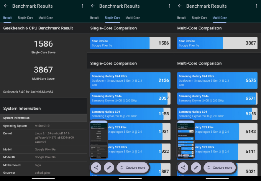
Task: Tap Geekbench 6 CPU Benchmark Result heading
Action: point(38,28)
